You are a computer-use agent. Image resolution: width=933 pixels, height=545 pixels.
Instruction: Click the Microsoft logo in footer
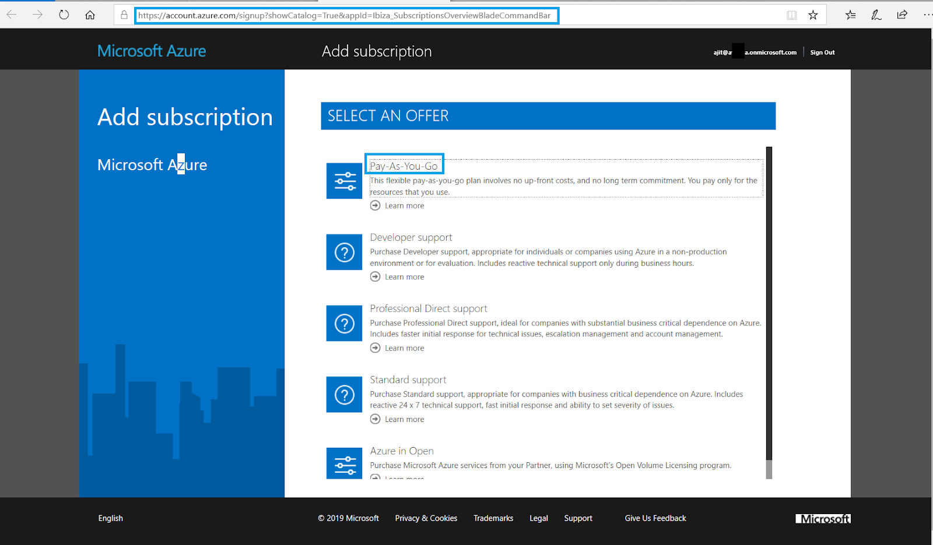click(823, 519)
